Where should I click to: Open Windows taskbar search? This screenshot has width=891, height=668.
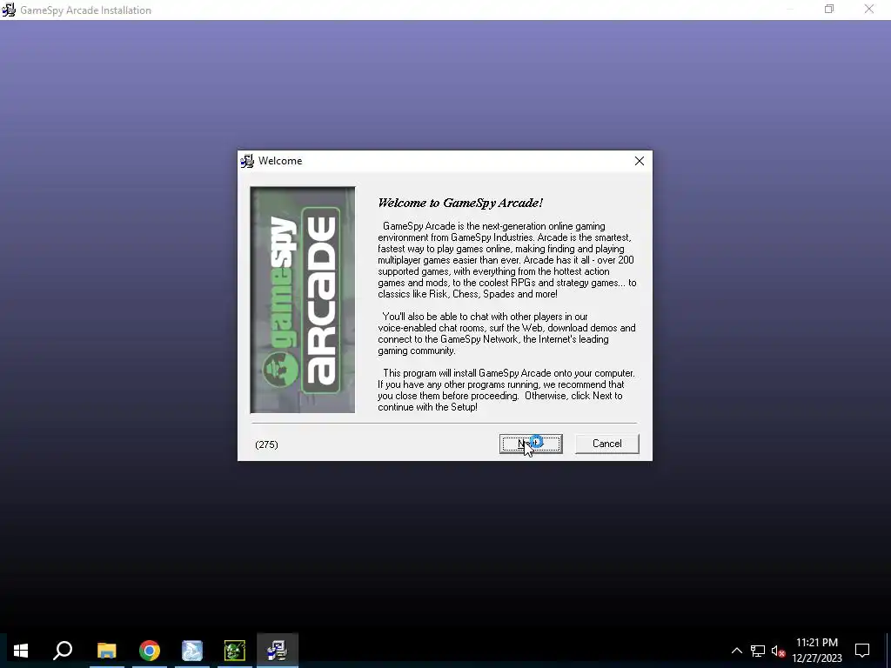coord(63,651)
